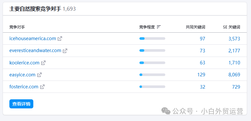Click the WeChat logo in the watermark
This screenshot has height=121, width=251.
(166, 111)
